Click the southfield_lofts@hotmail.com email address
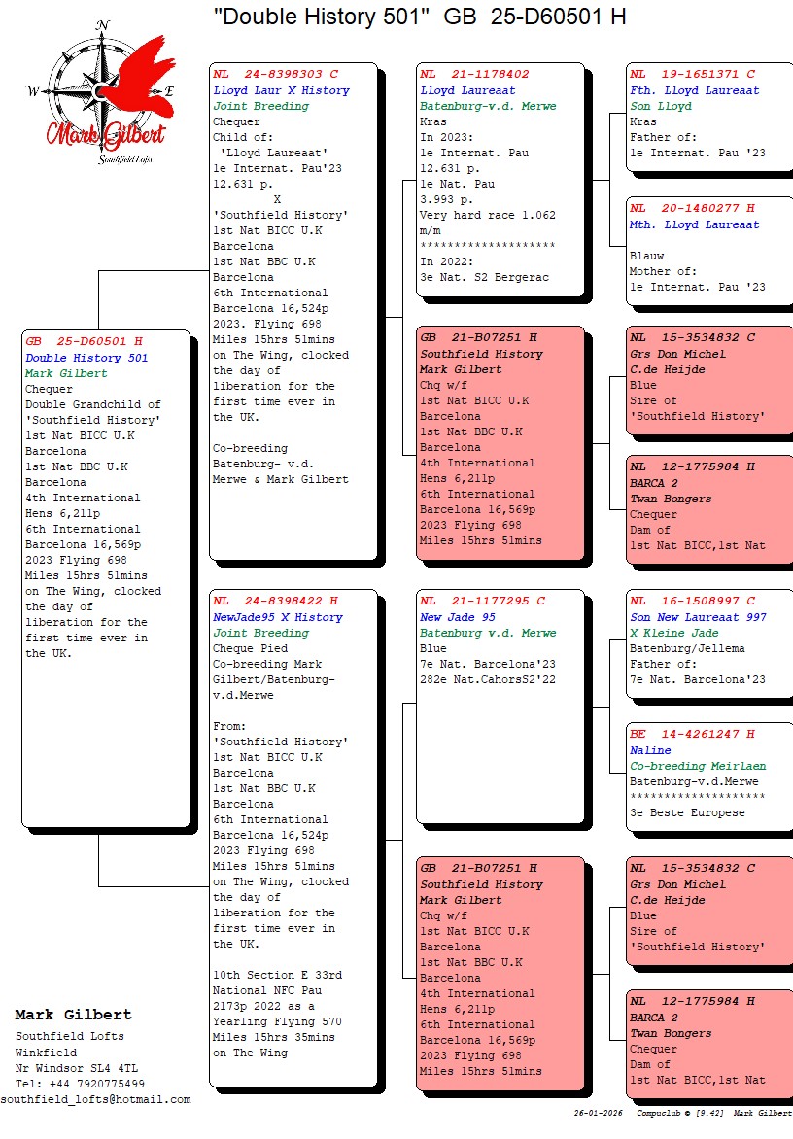The height and width of the screenshot is (1139, 793). click(95, 1099)
